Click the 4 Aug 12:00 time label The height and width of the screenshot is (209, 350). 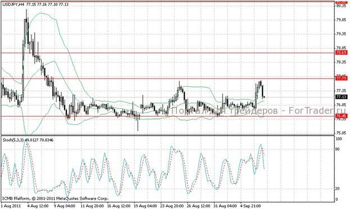(38, 206)
